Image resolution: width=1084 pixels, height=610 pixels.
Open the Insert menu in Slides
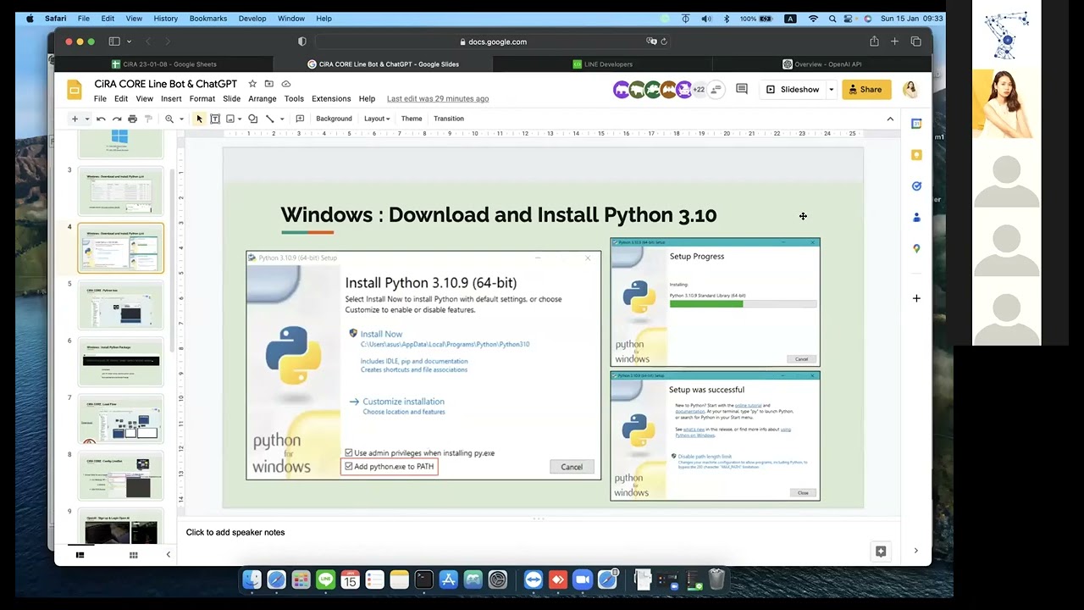point(171,99)
